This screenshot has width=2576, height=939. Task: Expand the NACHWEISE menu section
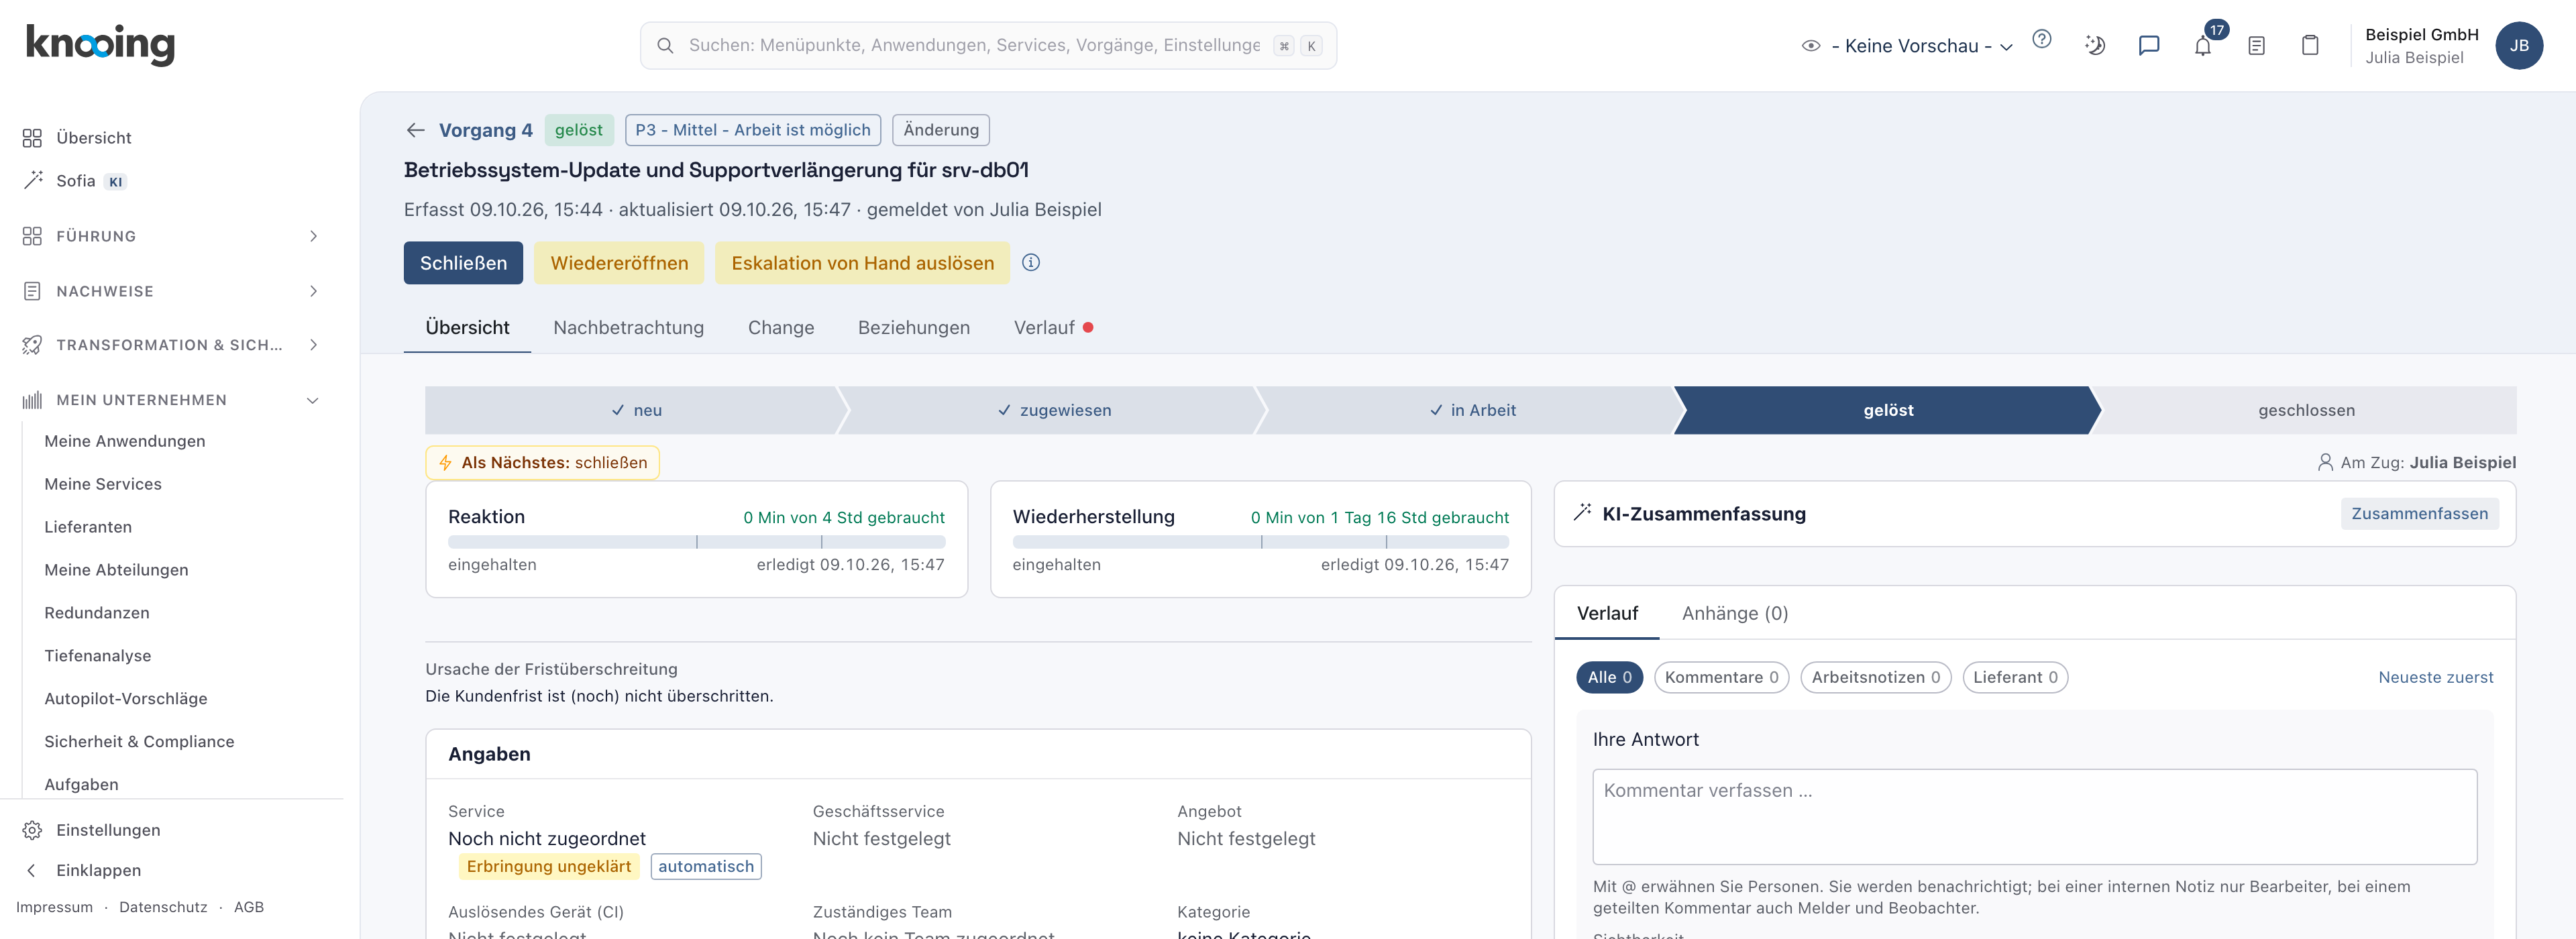tap(170, 291)
